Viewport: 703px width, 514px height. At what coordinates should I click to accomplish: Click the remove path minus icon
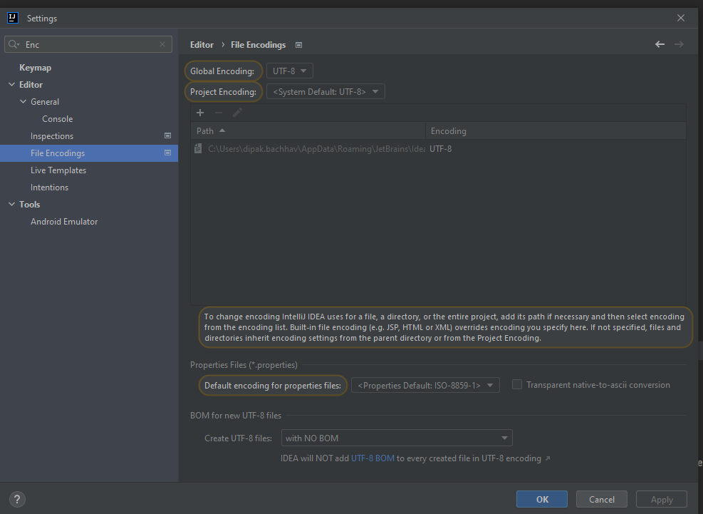tap(219, 113)
